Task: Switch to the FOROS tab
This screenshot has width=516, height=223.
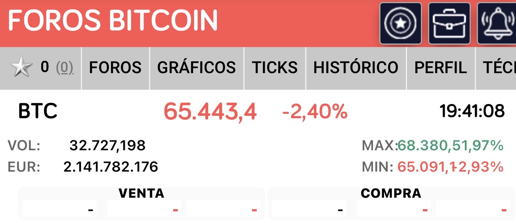Action: 115,68
